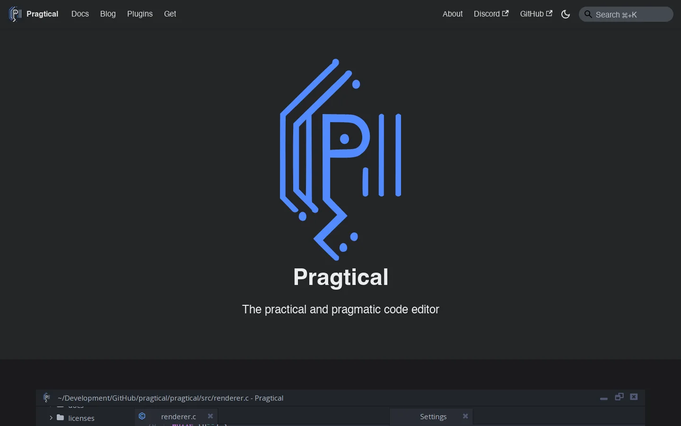
Task: Open the GitHub link
Action: coord(536,14)
